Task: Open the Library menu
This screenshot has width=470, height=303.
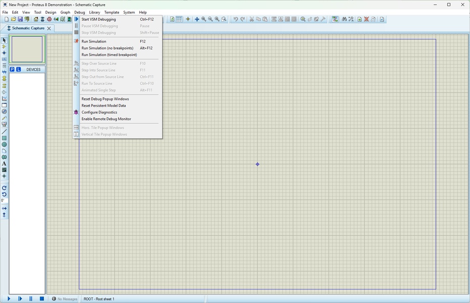Action: click(x=94, y=12)
